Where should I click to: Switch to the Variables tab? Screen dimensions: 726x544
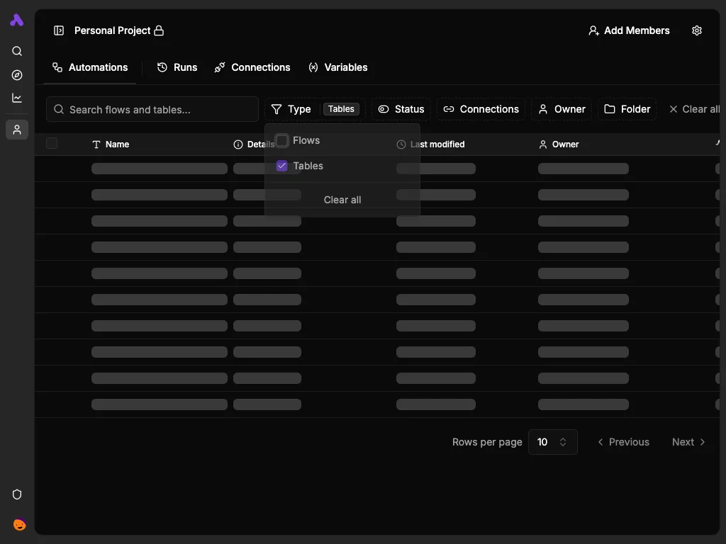click(x=338, y=67)
